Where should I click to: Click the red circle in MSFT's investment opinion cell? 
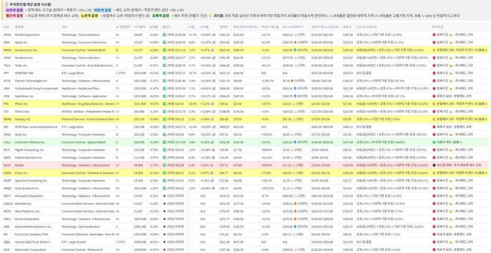[434, 196]
